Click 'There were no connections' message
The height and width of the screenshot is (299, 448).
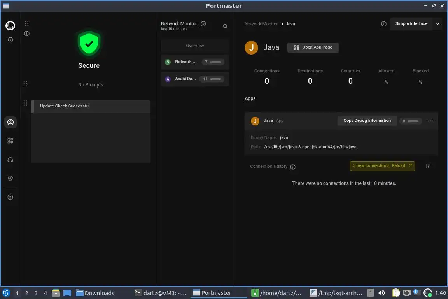tap(344, 183)
